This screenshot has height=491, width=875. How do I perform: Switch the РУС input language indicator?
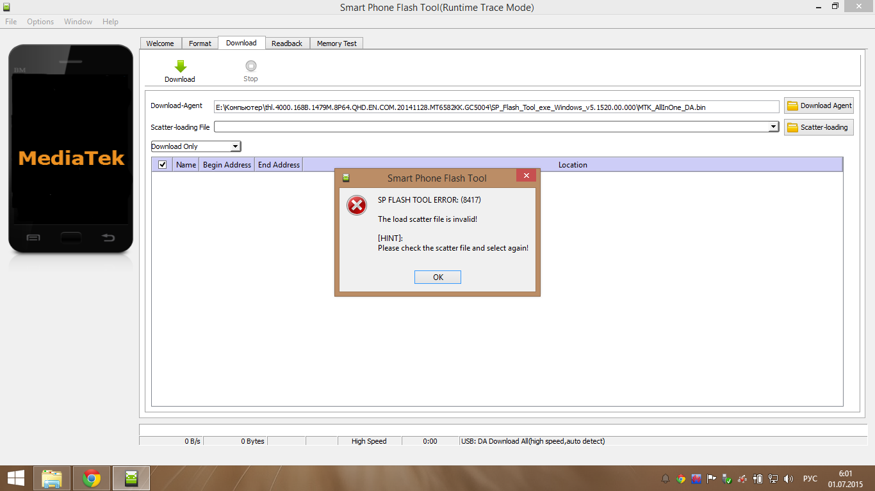810,478
